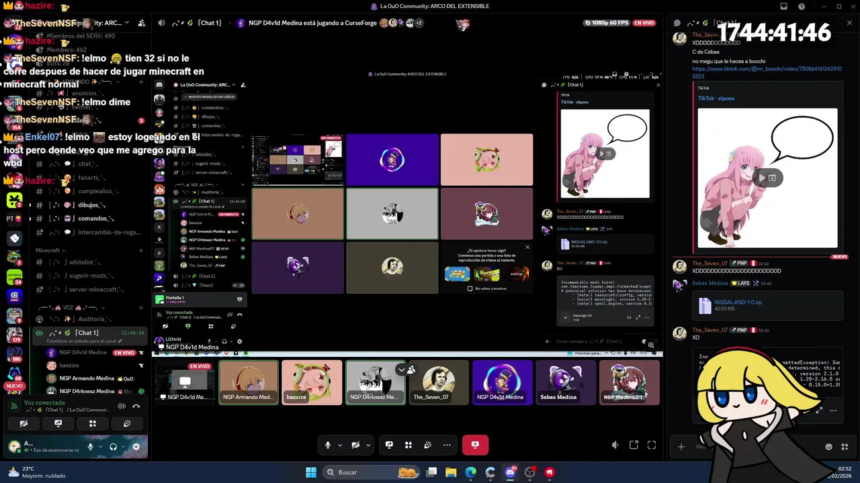This screenshot has width=860, height=483.
Task: Open user settings gear
Action: 136,447
